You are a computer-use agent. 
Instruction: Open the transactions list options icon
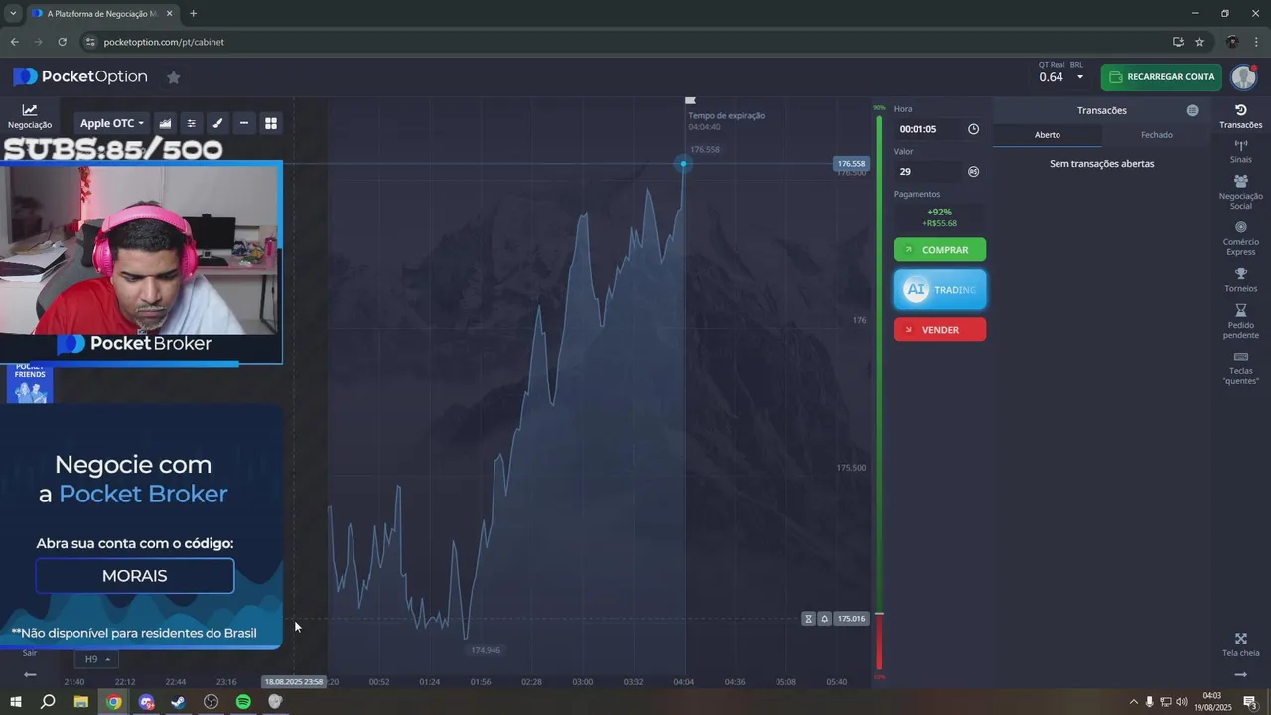[1192, 110]
